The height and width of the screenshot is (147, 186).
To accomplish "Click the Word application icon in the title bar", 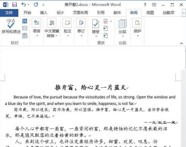I will pos(6,5).
